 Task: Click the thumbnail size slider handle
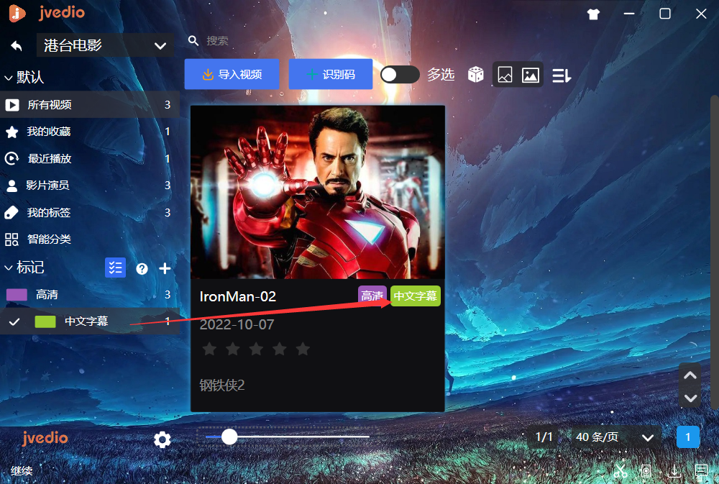coord(229,437)
